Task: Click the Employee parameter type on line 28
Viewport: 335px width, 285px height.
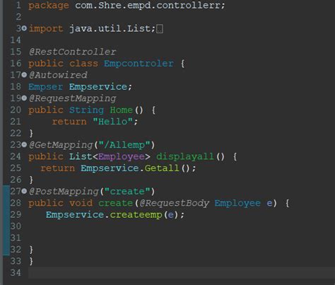Action: [237, 203]
